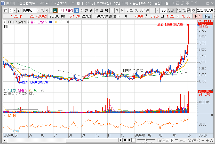Image resolution: width=215 pixels, height=144 pixels.
Task: Toggle the left side panel icon
Action: pos(5,10)
